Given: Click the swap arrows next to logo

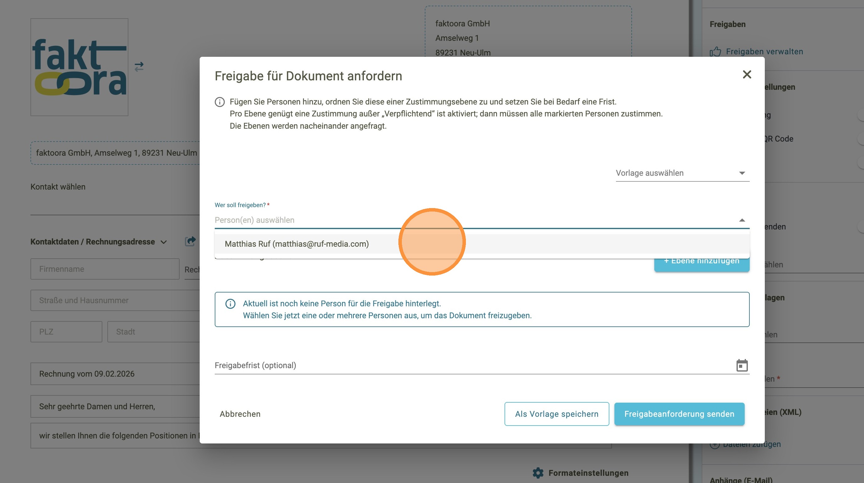Looking at the screenshot, I should click(x=139, y=67).
